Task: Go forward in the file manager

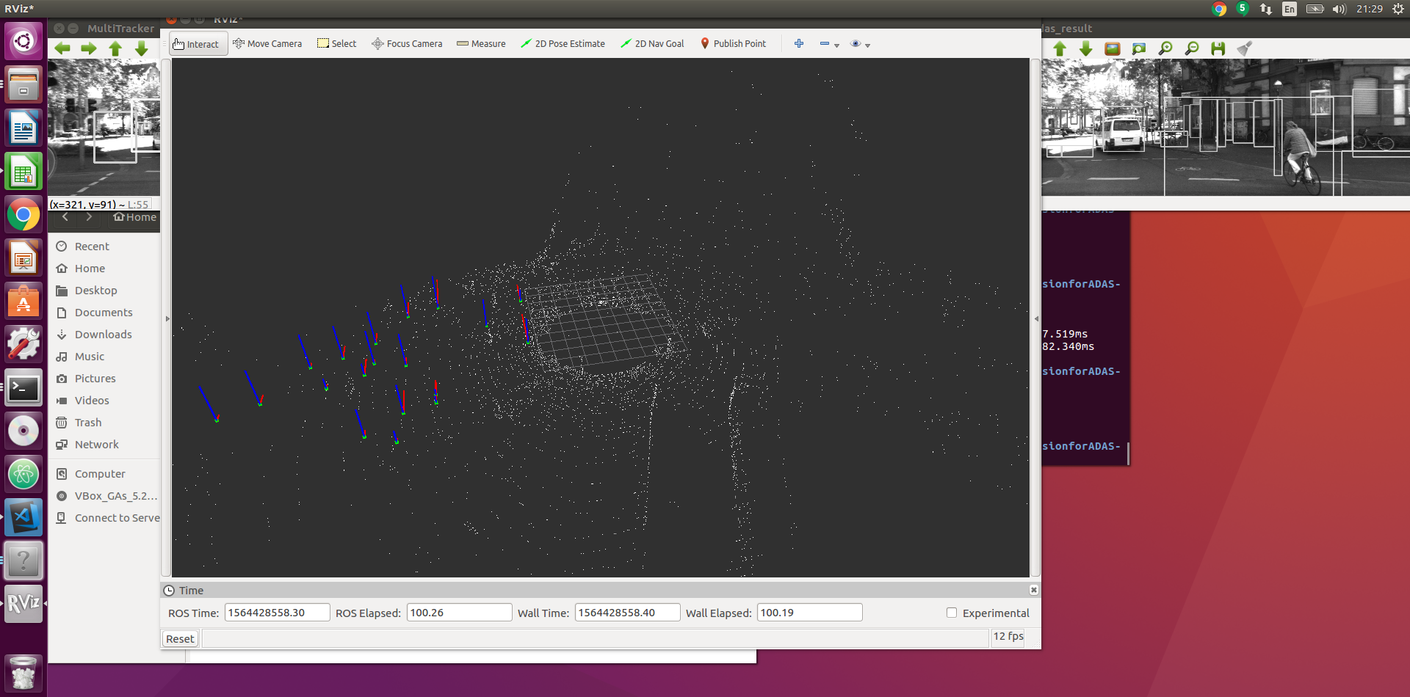Action: click(x=89, y=217)
